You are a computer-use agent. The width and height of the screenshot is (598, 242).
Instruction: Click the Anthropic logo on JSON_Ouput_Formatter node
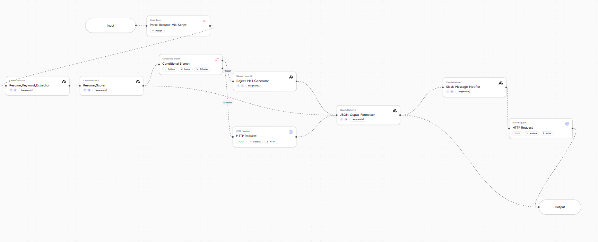pos(395,111)
